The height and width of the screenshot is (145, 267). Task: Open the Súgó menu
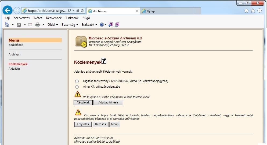[86, 18]
